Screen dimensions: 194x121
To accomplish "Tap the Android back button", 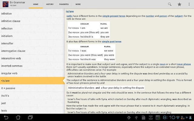I will pos(6,117).
